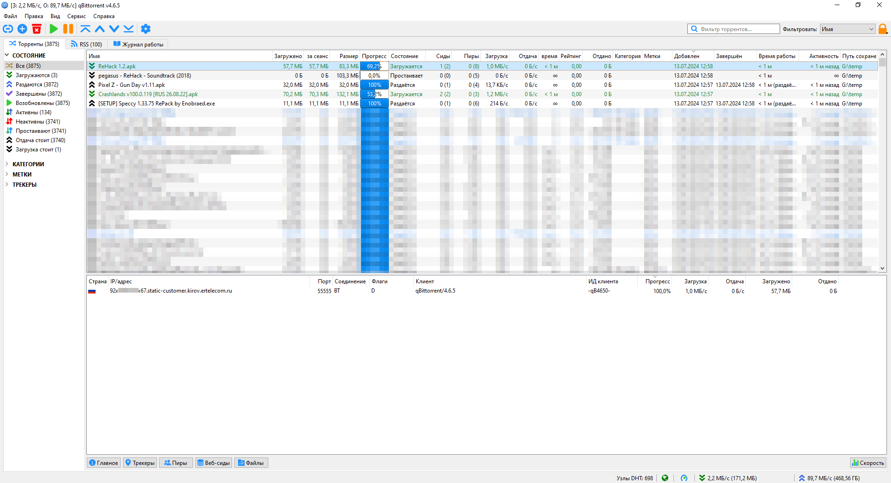Click the orange lock interface icon
The height and width of the screenshot is (483, 891).
(x=883, y=29)
